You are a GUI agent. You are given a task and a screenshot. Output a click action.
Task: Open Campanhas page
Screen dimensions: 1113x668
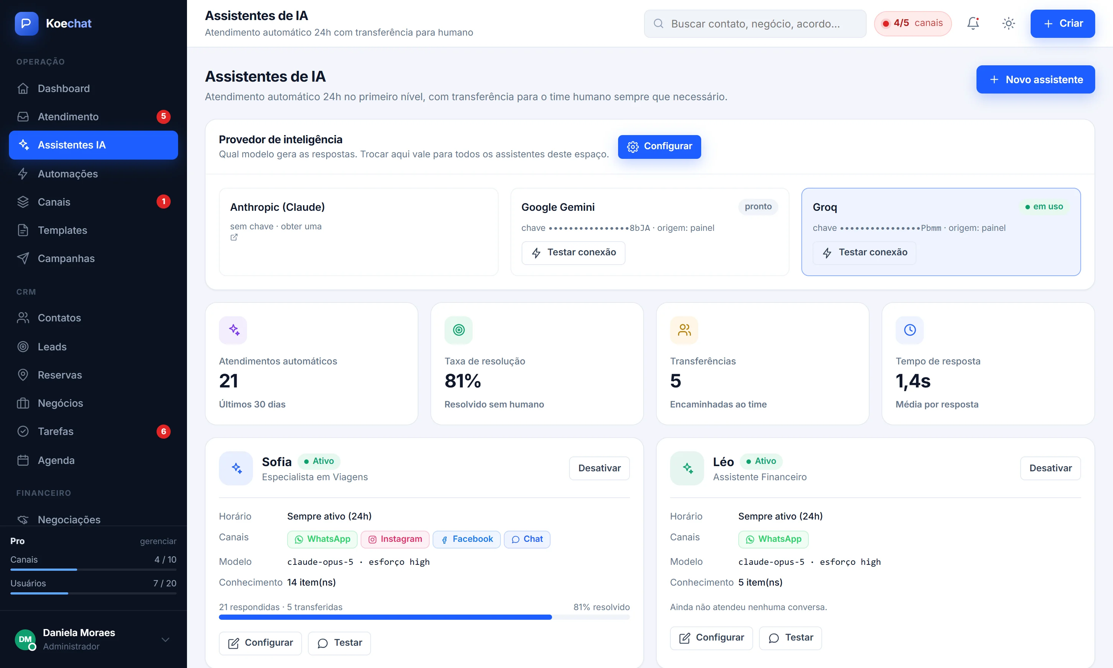click(x=93, y=258)
